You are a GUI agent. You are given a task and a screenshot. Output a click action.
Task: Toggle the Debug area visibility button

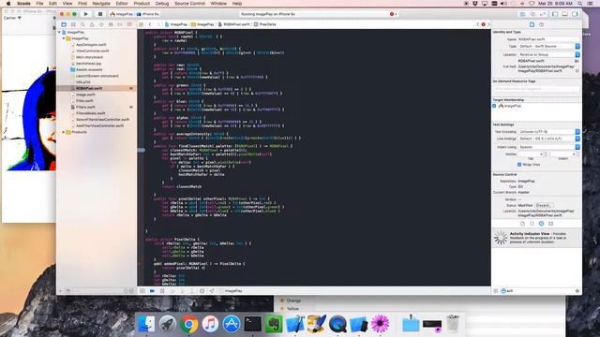click(x=564, y=14)
